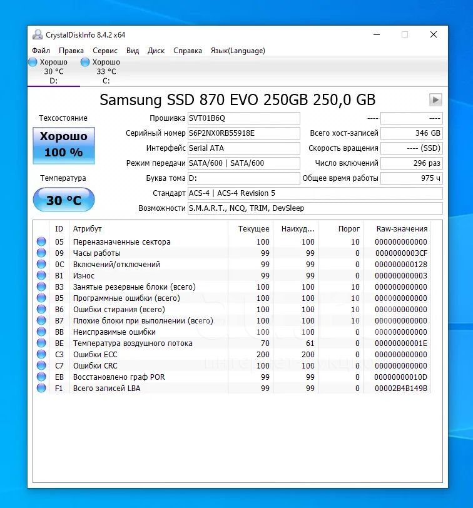Open the Сервис menu
Viewport: 473px width, 508px height.
(105, 51)
